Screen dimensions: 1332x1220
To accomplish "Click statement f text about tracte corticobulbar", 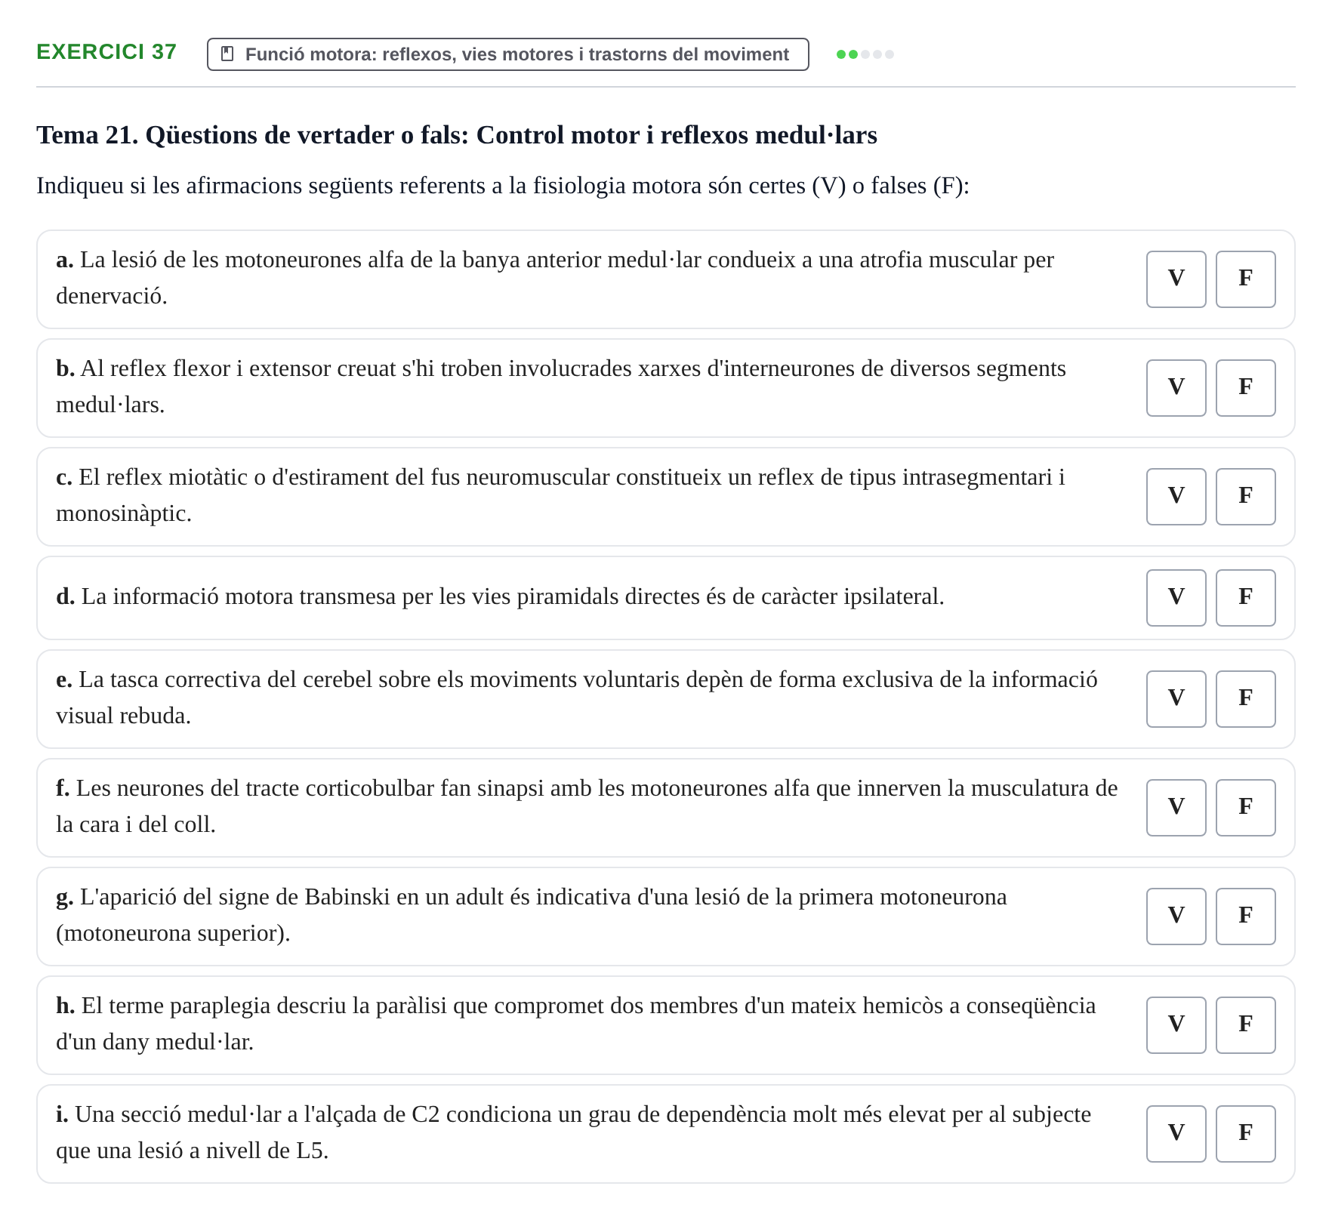I will tap(587, 806).
